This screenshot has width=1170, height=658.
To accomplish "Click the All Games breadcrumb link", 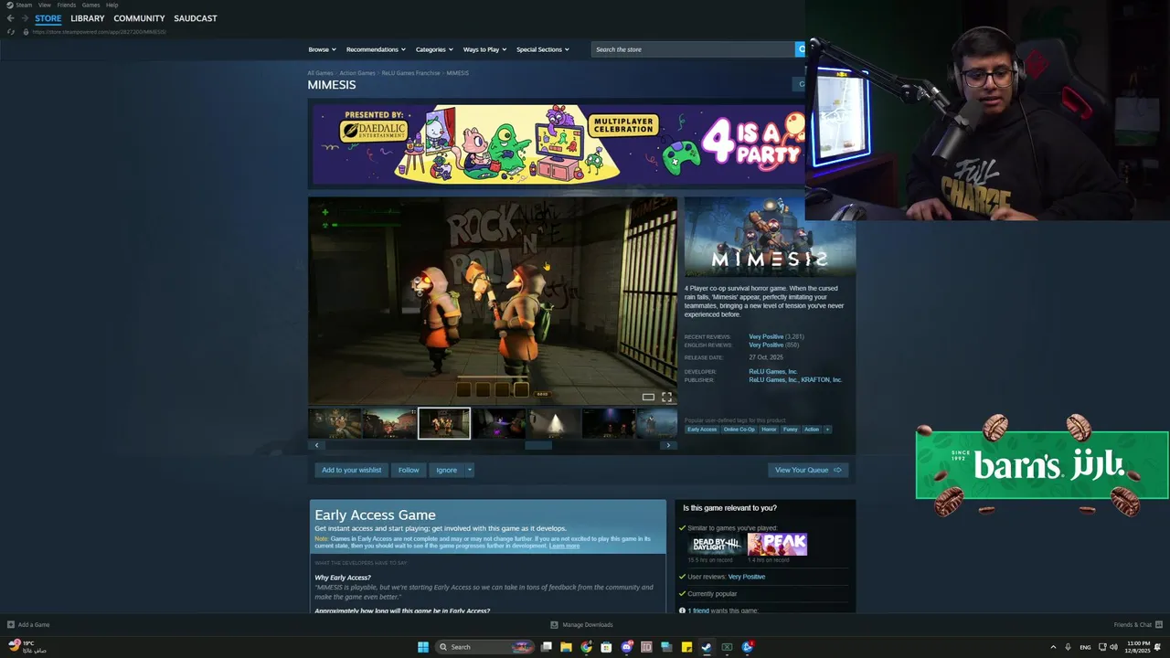I will tap(320, 73).
